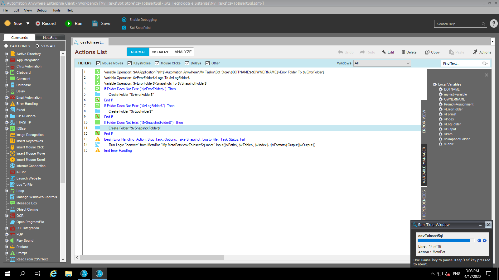Click the command list scroll-down arrow
Viewport: 499px width, 280px height.
63,259
